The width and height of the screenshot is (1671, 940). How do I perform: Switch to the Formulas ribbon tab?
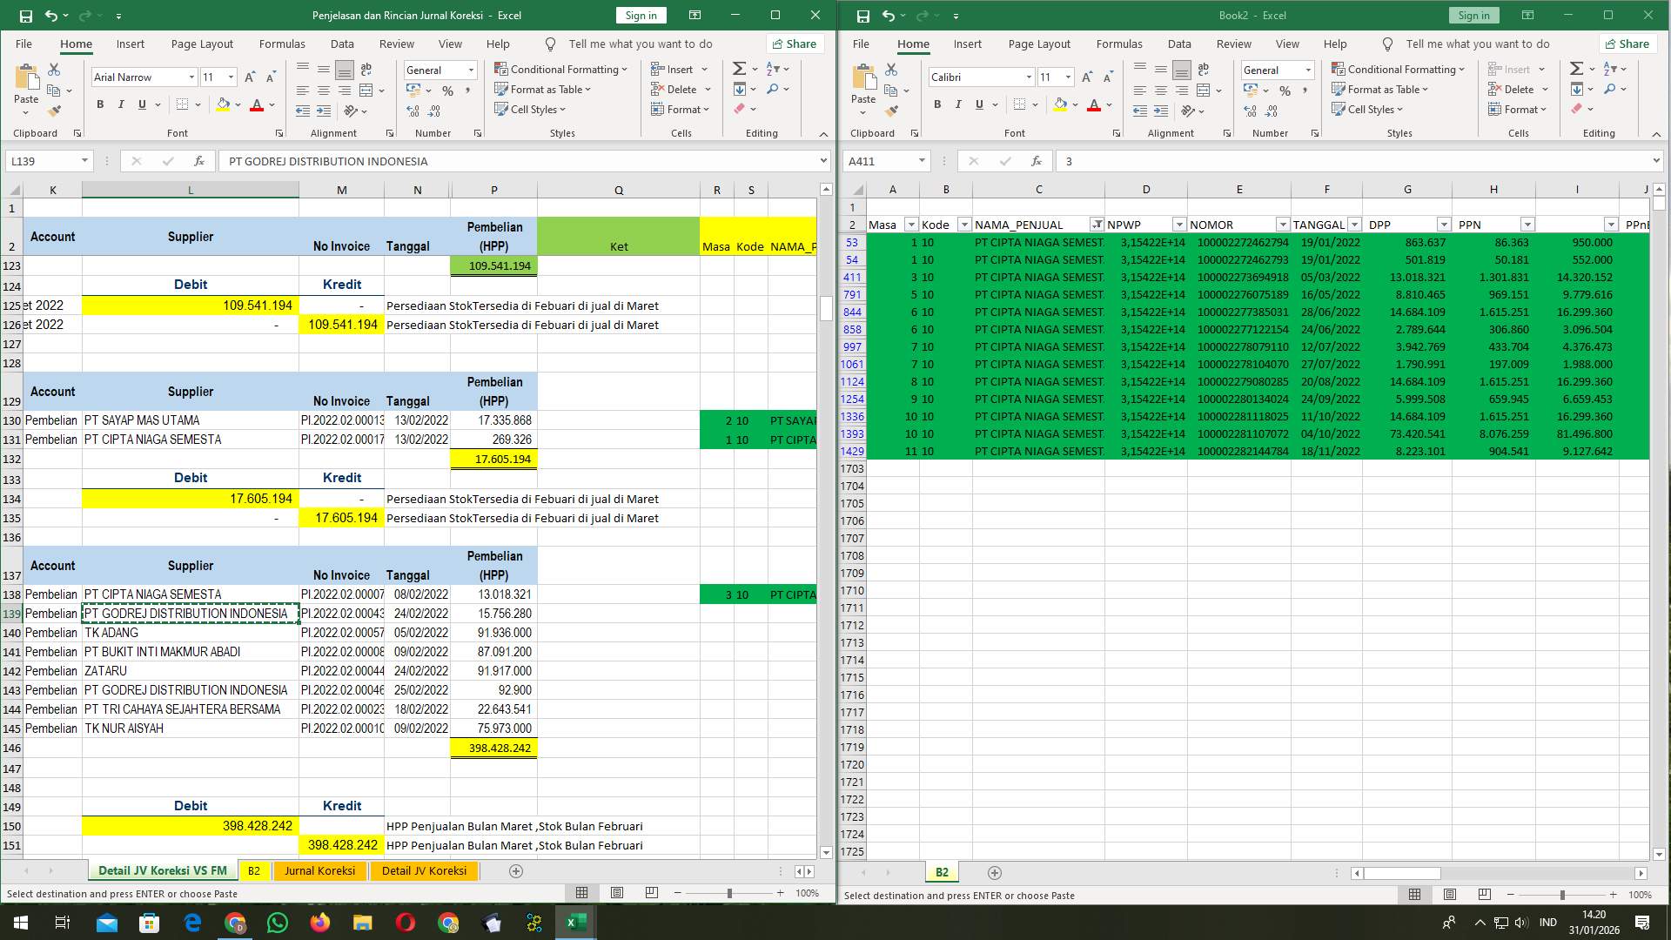coord(282,44)
